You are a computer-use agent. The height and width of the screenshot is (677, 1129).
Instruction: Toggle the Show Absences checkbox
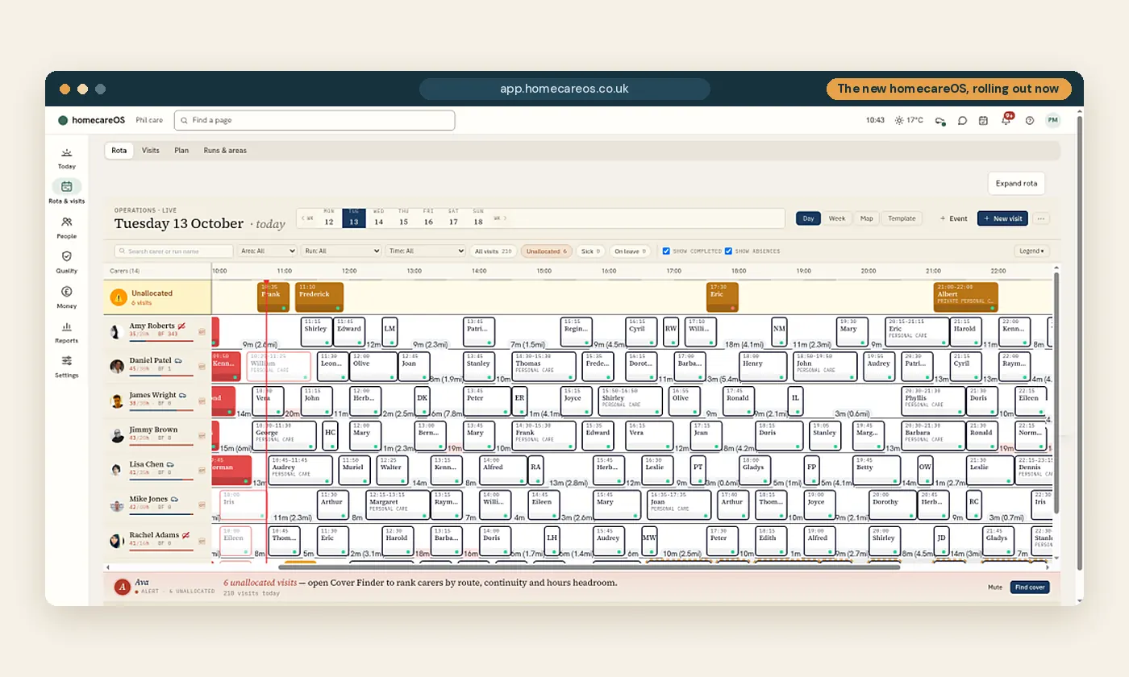[x=728, y=251]
